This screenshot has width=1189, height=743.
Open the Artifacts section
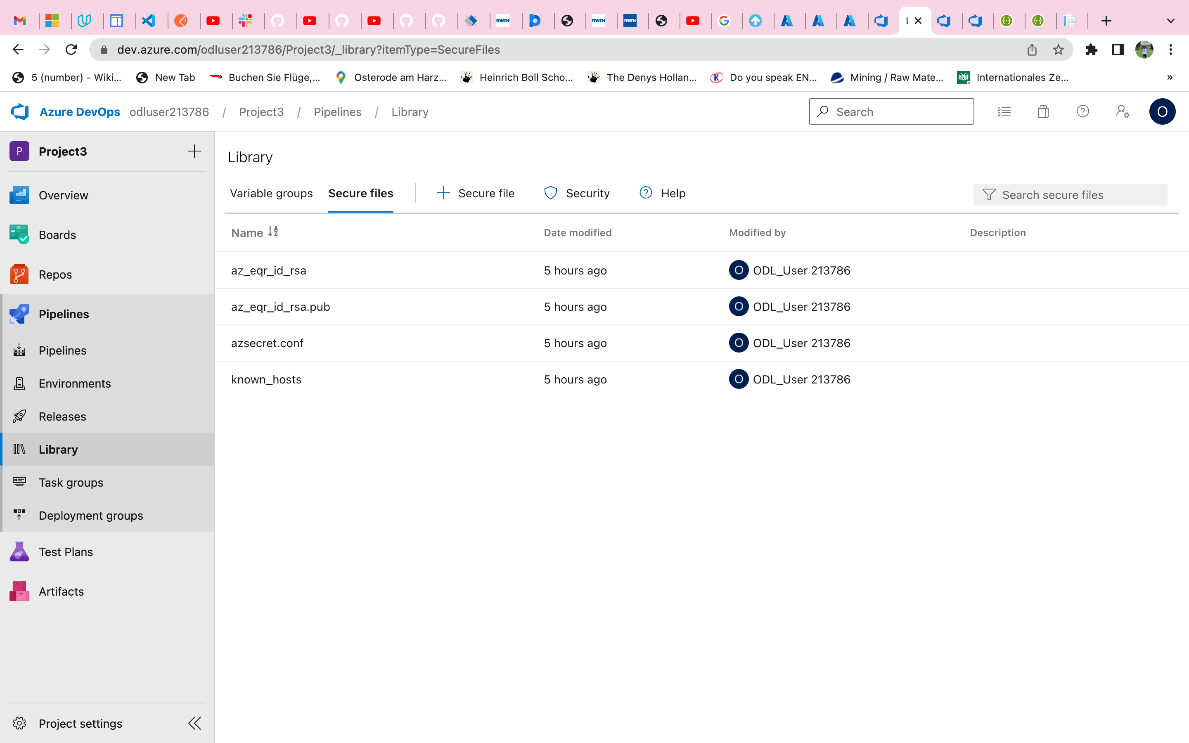pyautogui.click(x=61, y=591)
